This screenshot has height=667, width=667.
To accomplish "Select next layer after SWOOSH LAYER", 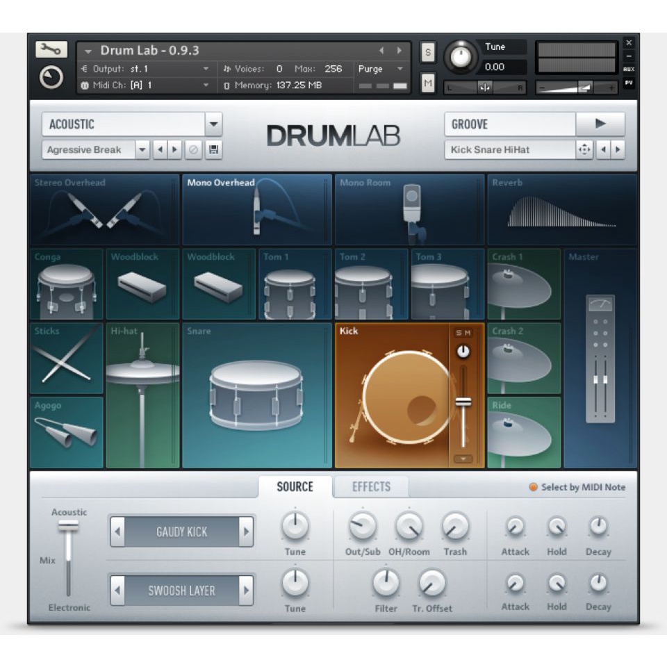I will [x=246, y=590].
